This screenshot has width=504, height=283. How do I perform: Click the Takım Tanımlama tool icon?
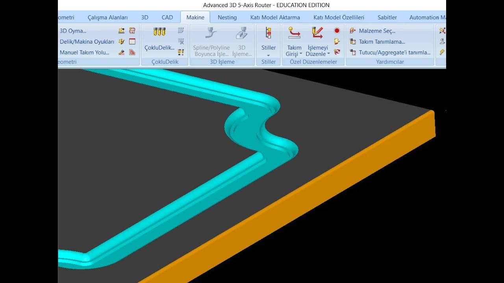(353, 41)
